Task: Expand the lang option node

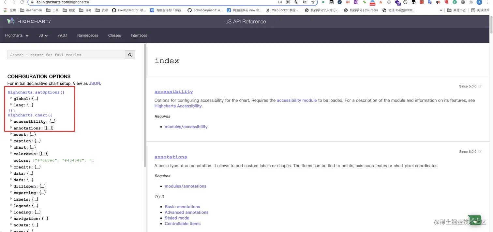Action: coord(11,105)
